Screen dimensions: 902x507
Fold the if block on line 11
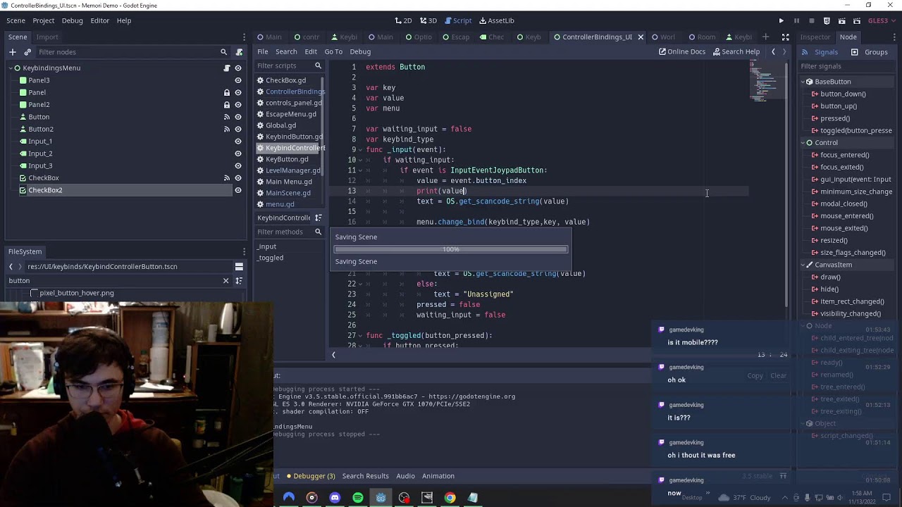(361, 170)
